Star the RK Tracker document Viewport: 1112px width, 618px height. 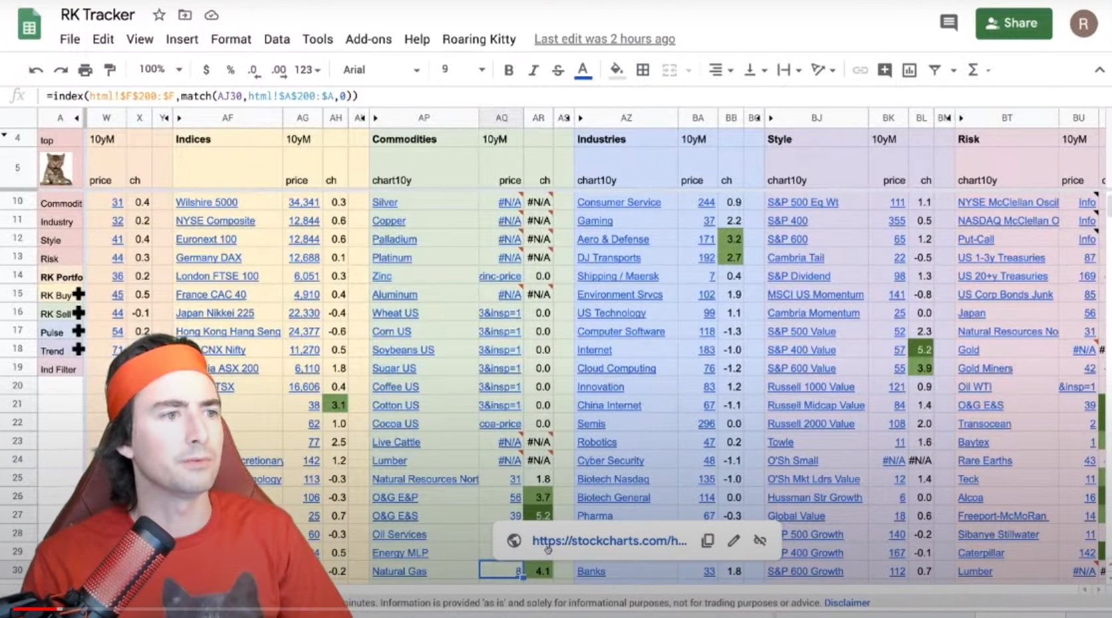click(x=159, y=15)
